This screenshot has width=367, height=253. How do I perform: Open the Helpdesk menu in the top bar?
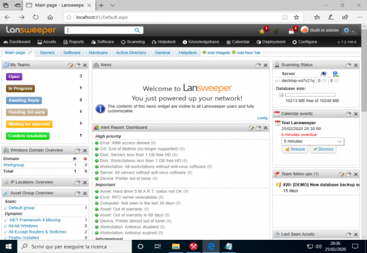pyautogui.click(x=164, y=42)
